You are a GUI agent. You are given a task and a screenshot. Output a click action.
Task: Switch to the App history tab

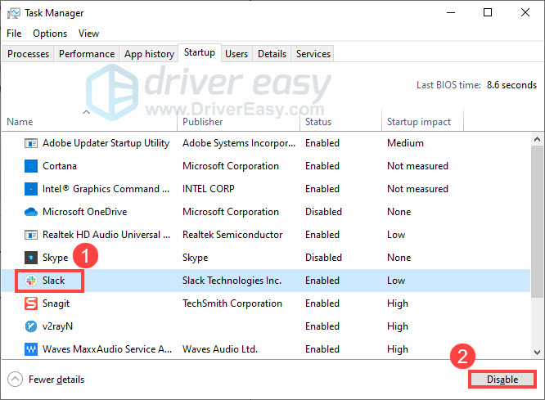149,54
